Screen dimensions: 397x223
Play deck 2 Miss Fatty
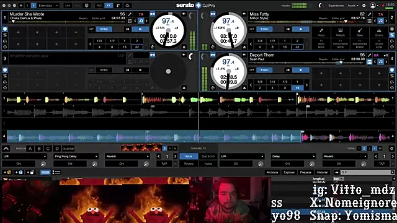pyautogui.click(x=301, y=29)
